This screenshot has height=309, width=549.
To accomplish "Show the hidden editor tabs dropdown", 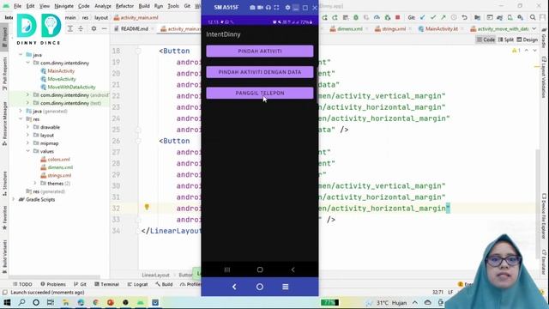I will [x=534, y=28].
